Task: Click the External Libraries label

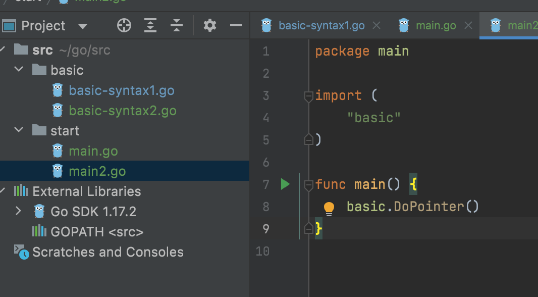Action: coord(86,191)
